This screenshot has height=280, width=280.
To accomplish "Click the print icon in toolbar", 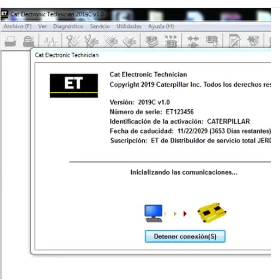I will pos(10,42).
